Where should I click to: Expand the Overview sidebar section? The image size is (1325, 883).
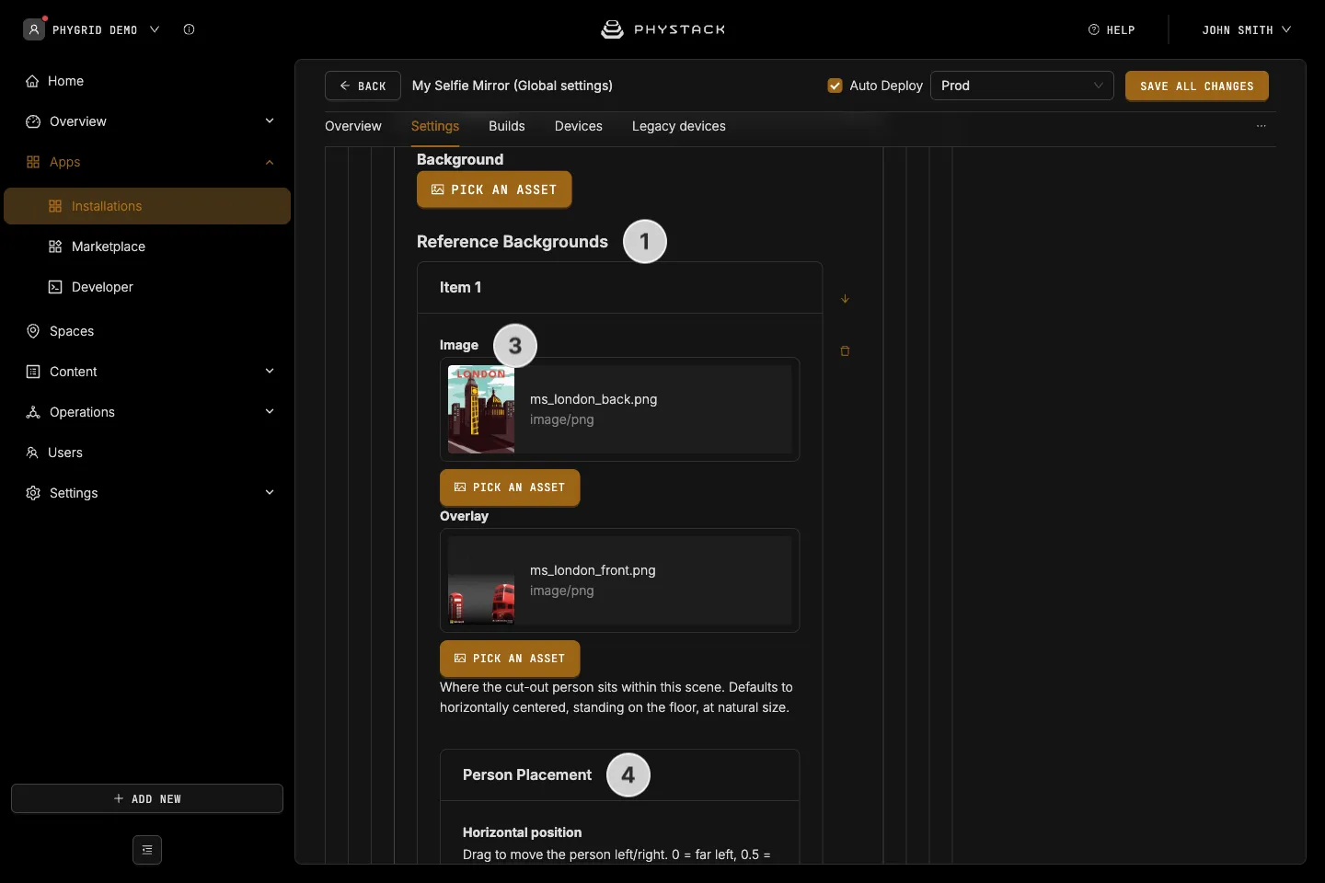pyautogui.click(x=270, y=121)
